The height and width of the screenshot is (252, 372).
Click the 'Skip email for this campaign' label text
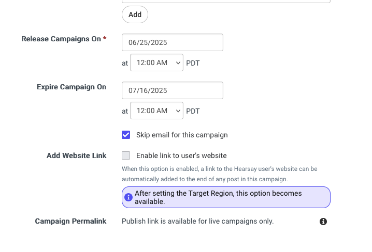tap(182, 135)
